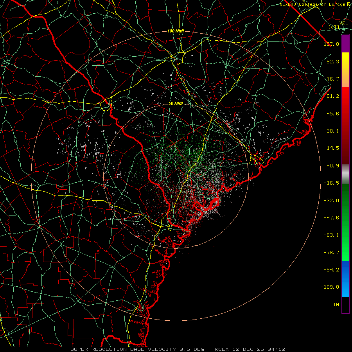
Task: Click the TH threshold label
Action: click(x=336, y=305)
